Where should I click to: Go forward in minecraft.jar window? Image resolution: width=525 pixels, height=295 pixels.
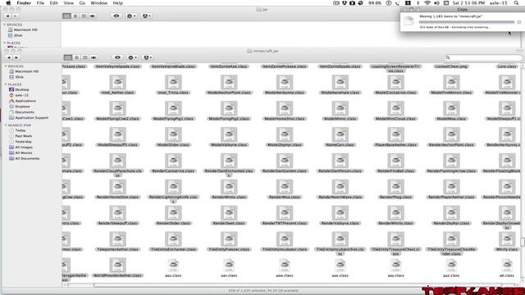click(16, 57)
